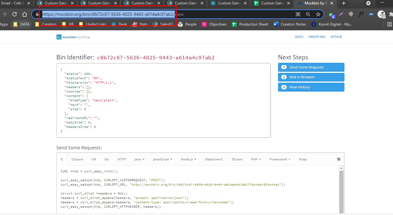This screenshot has height=215, width=393.
Task: Click the "Next Steps" heading
Action: (x=293, y=57)
